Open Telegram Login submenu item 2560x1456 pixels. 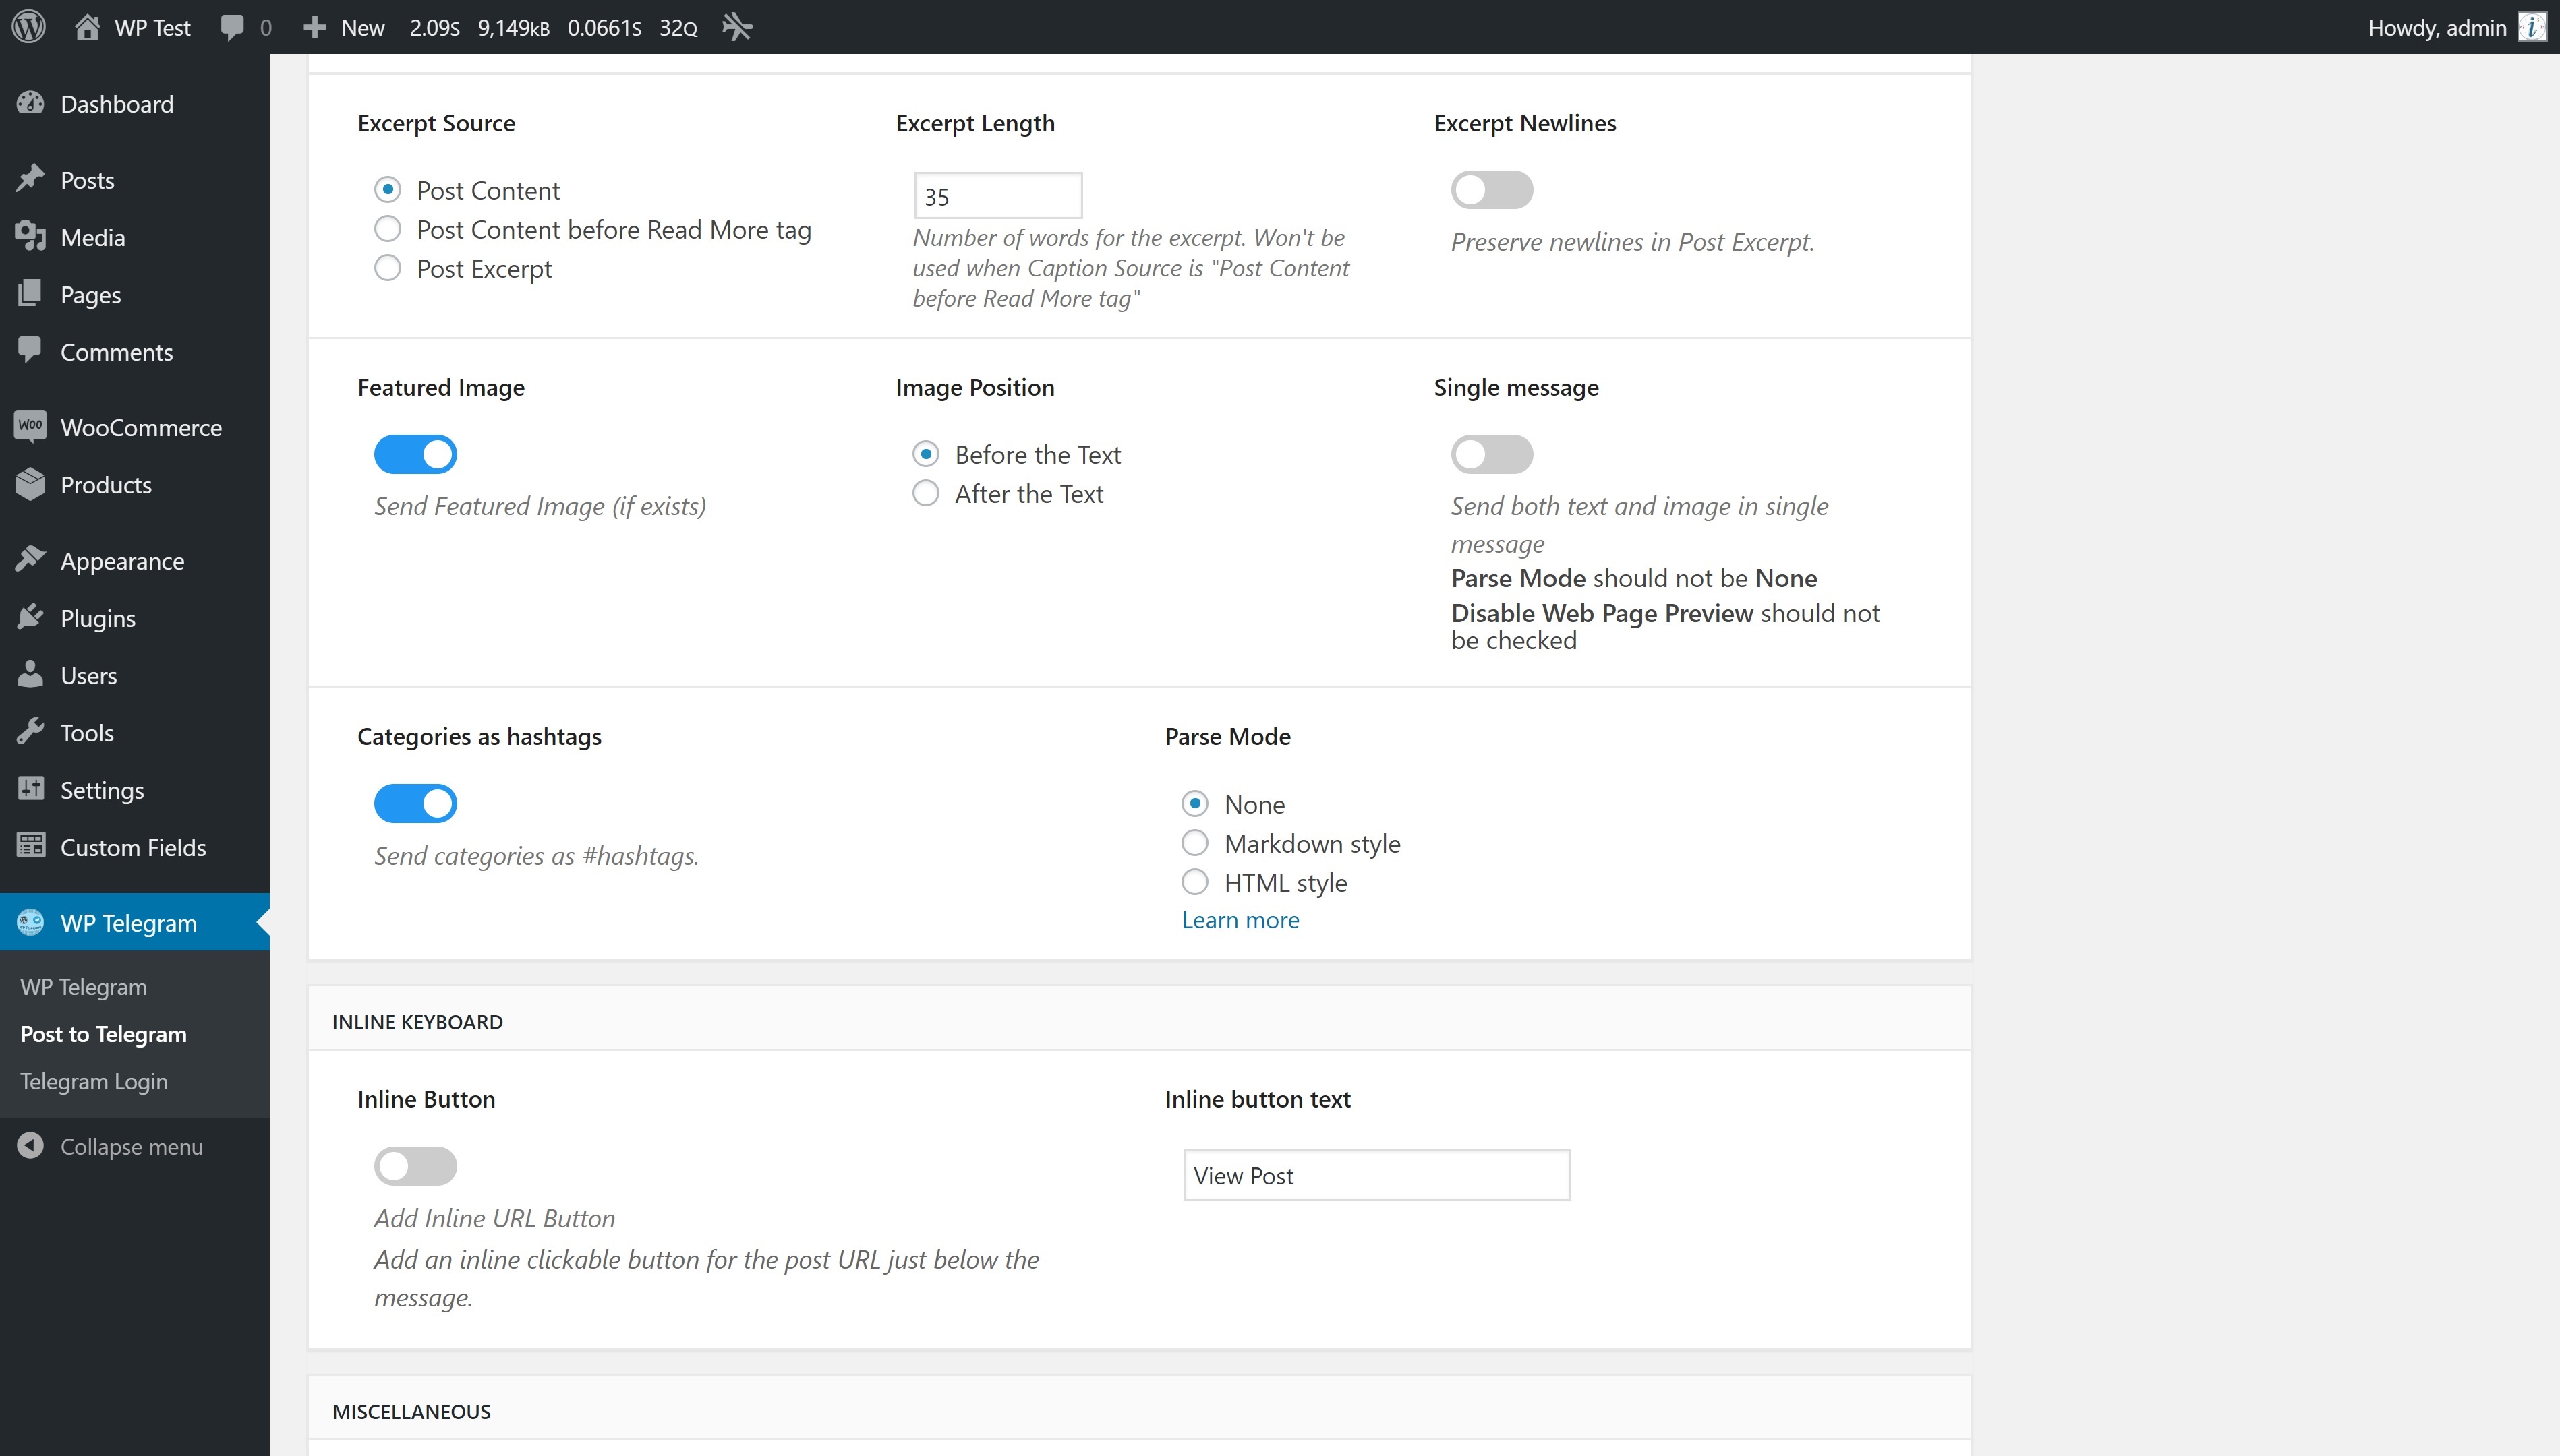[94, 1081]
